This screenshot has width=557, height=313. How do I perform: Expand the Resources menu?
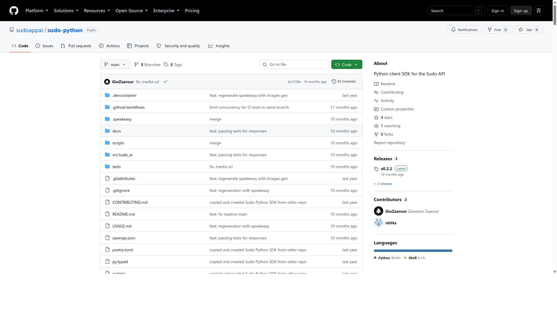pos(97,11)
